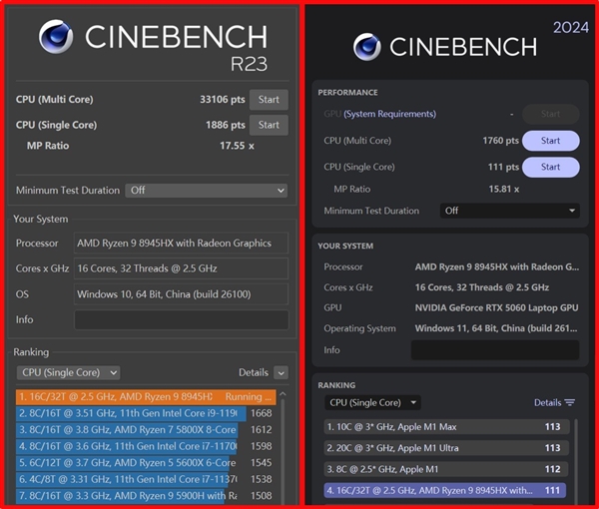Click the Cinebench R23 logo icon
This screenshot has width=599, height=509.
pos(56,37)
